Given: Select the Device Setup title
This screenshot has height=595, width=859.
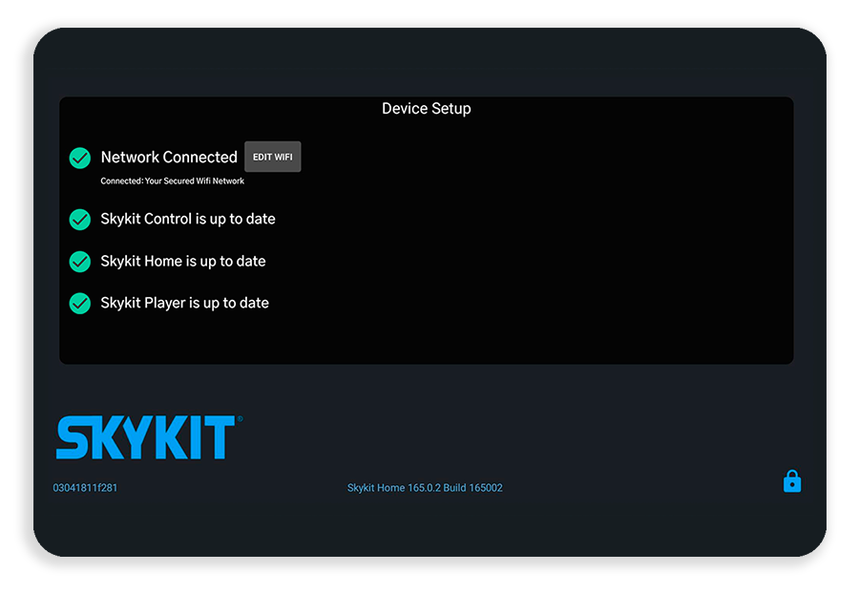Looking at the screenshot, I should point(427,109).
